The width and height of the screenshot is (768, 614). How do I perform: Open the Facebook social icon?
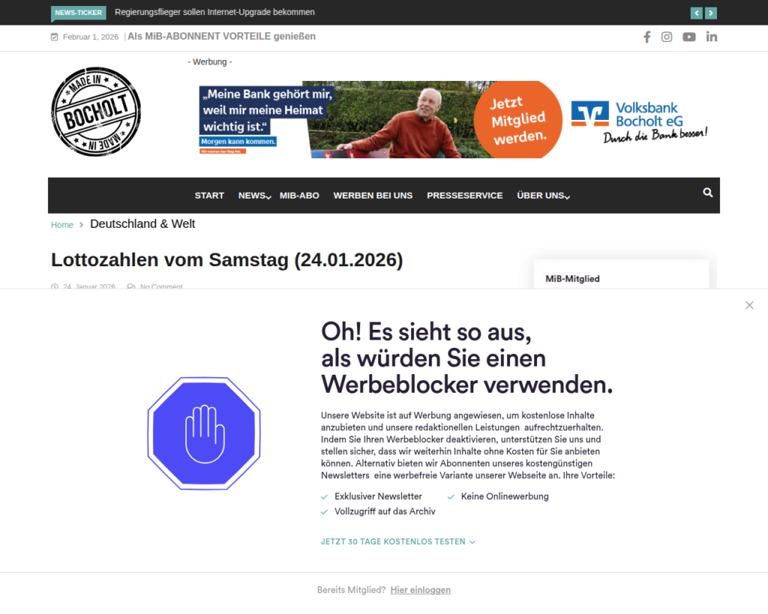647,37
